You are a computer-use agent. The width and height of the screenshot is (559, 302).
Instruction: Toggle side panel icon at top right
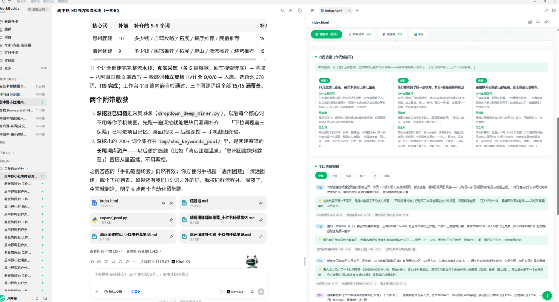click(x=554, y=11)
